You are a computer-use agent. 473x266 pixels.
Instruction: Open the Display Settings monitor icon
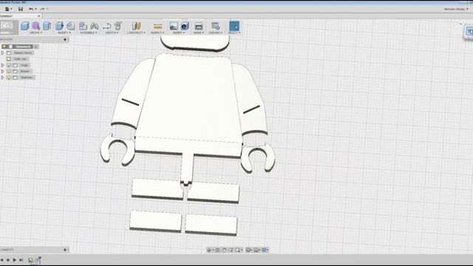point(248,250)
